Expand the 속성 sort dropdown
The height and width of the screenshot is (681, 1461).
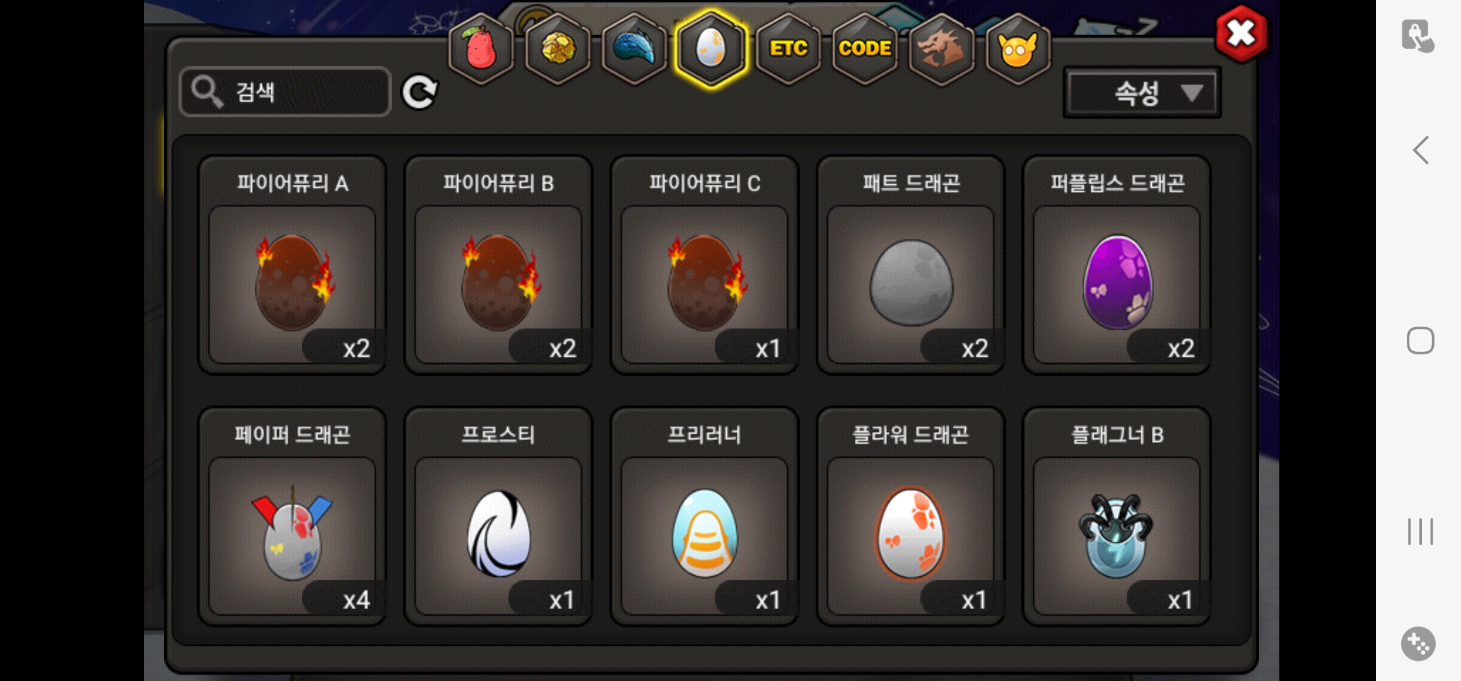(1142, 93)
